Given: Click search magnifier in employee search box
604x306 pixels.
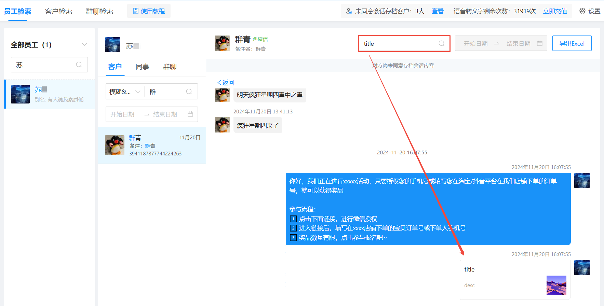Looking at the screenshot, I should pyautogui.click(x=79, y=65).
